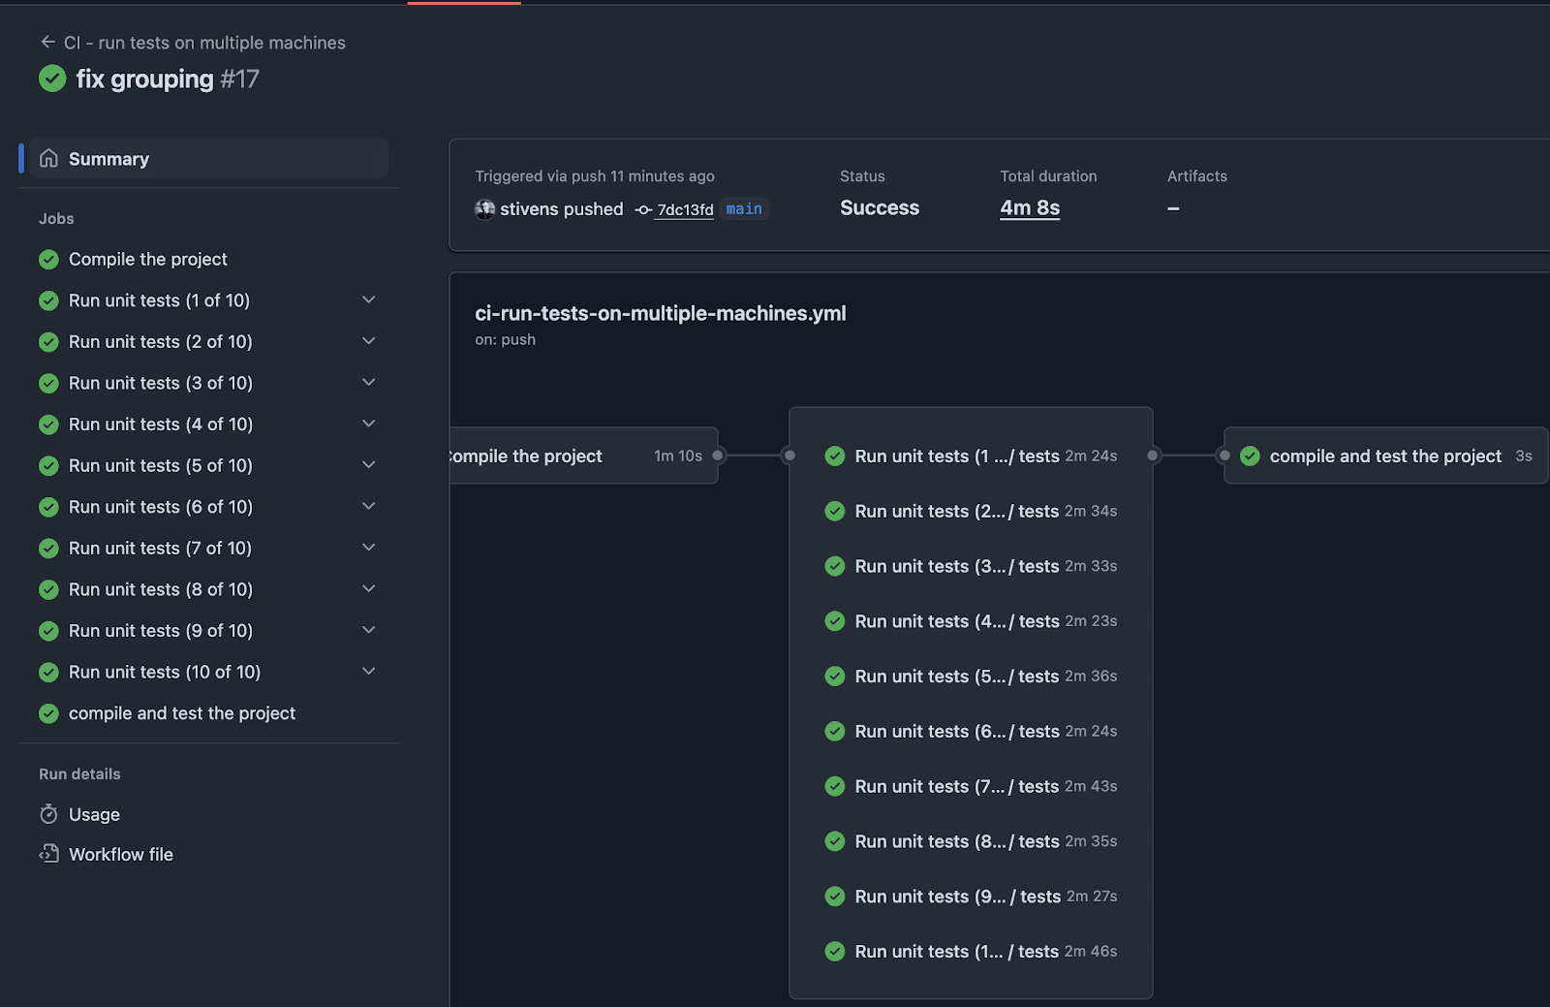Click the Total duration 4m 8s link
The image size is (1550, 1007).
1029,207
